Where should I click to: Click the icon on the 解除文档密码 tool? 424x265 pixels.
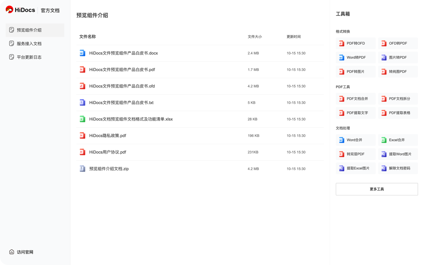click(x=384, y=168)
